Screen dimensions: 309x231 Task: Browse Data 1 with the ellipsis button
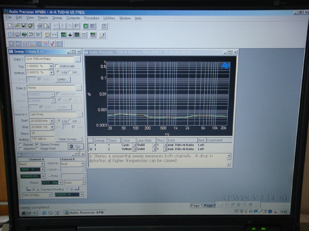(x=78, y=59)
